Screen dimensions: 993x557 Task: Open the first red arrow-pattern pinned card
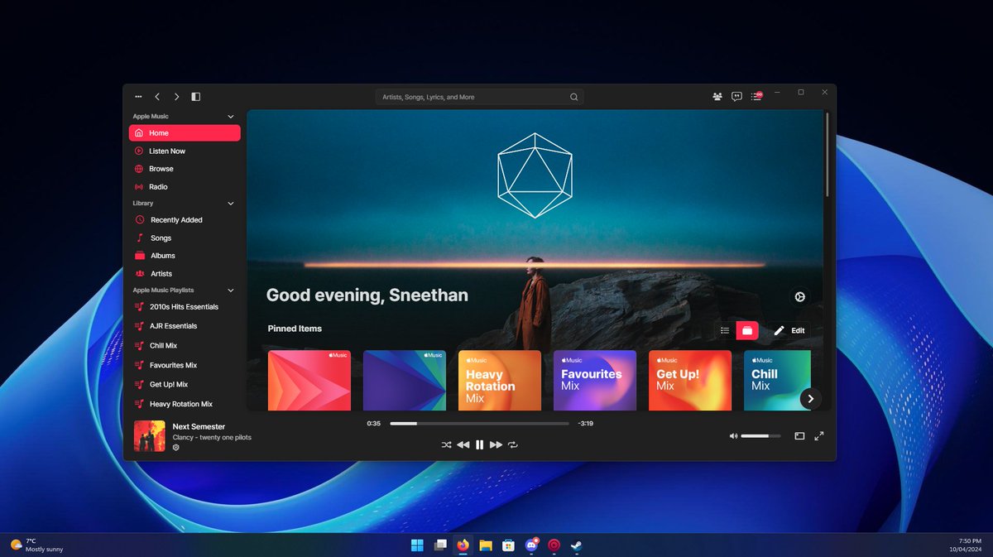point(309,381)
